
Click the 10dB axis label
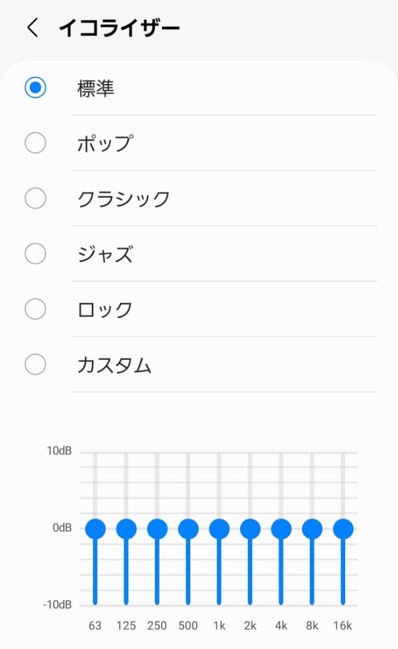(59, 451)
